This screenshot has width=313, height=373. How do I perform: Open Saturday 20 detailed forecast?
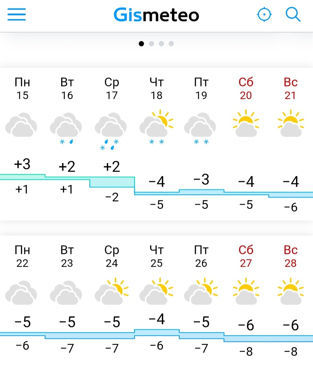(x=246, y=89)
